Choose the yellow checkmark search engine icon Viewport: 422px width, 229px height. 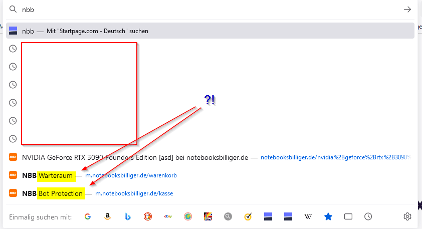248,216
